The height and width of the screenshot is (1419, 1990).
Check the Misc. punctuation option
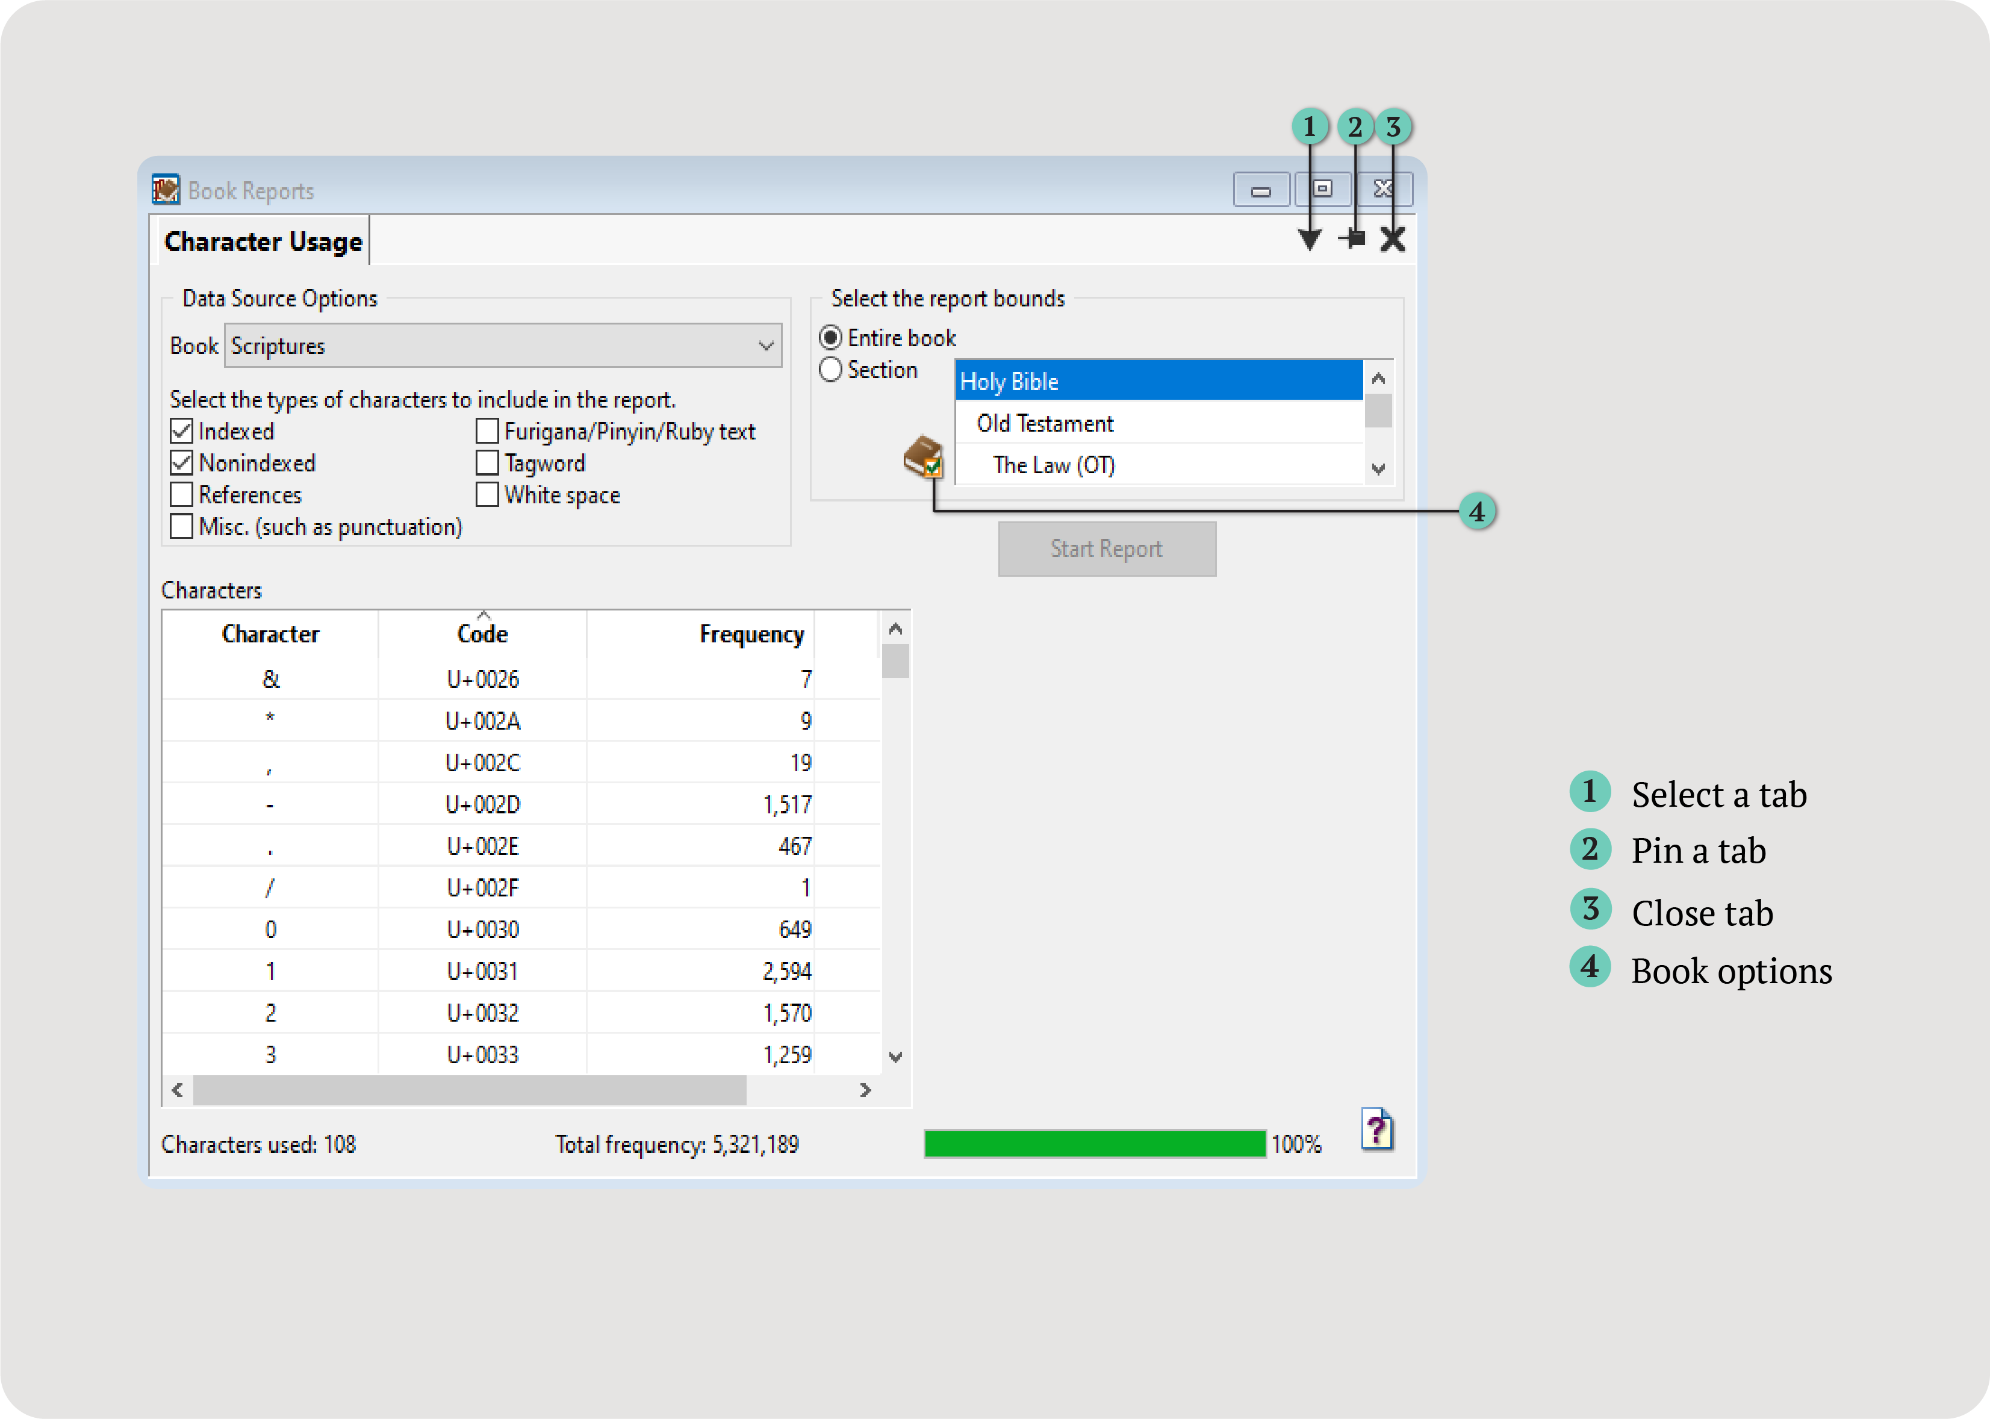coord(182,527)
